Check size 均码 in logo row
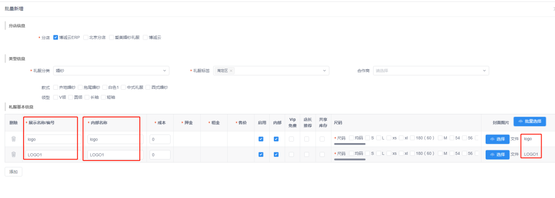 pyautogui.click(x=351, y=138)
